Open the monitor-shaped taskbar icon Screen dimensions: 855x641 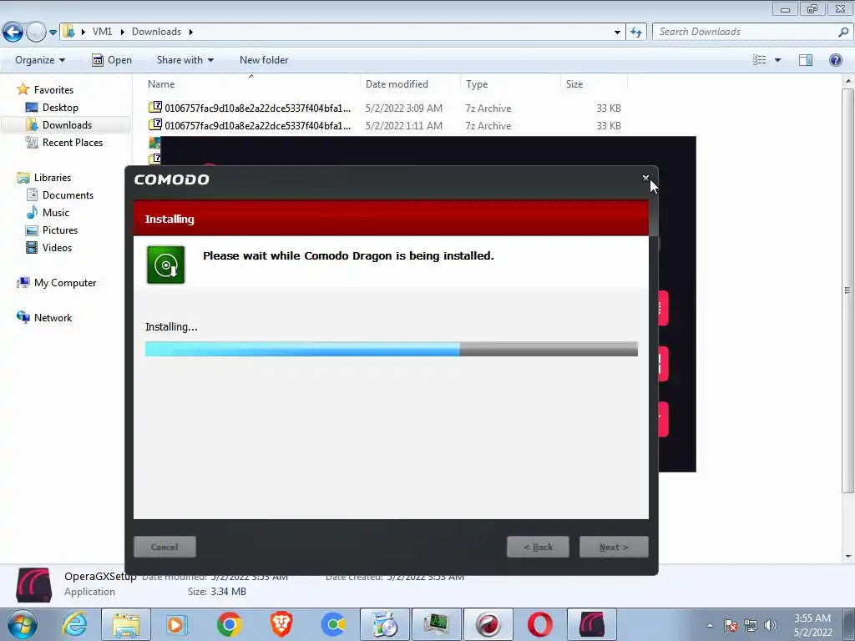pos(436,624)
